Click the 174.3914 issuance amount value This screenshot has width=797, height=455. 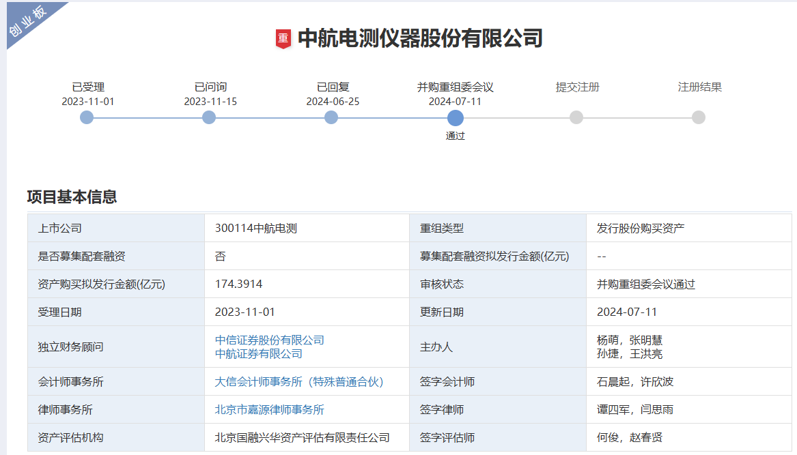pos(238,284)
